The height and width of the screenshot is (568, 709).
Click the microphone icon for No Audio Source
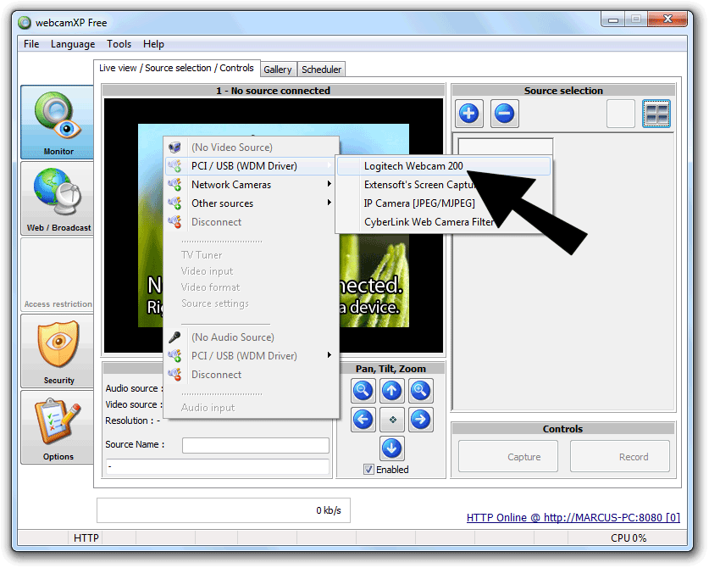click(174, 337)
